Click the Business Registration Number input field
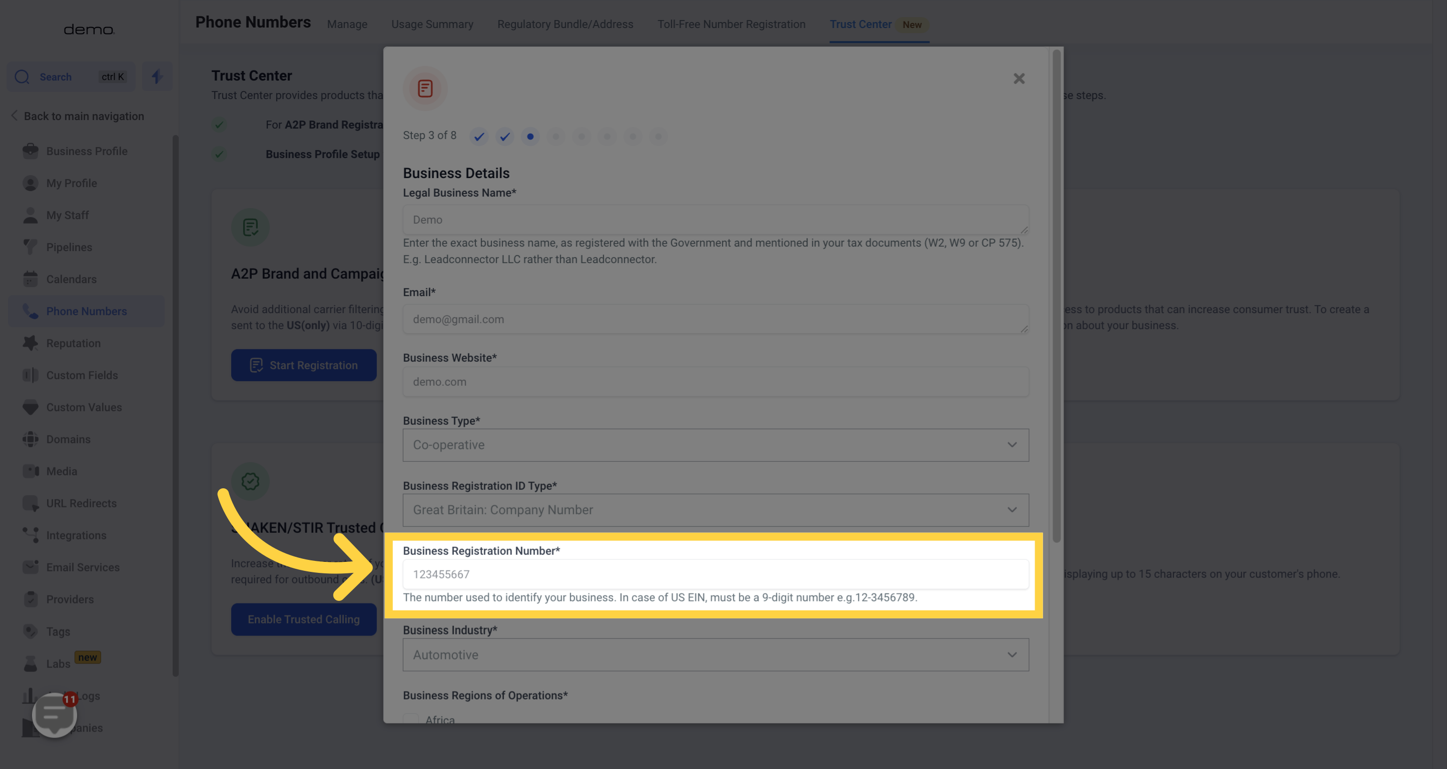 [715, 574]
